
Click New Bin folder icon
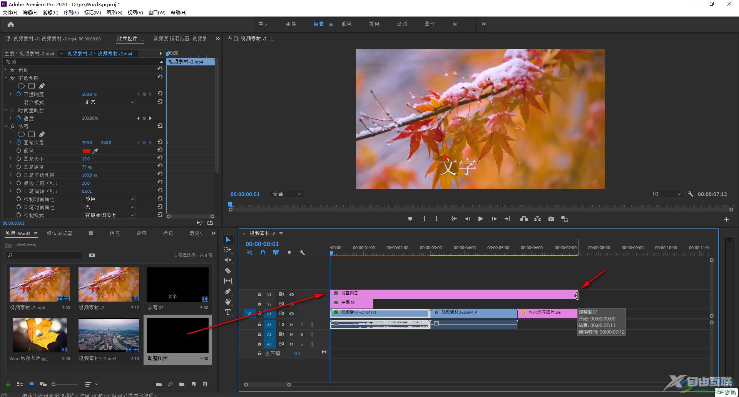click(182, 384)
